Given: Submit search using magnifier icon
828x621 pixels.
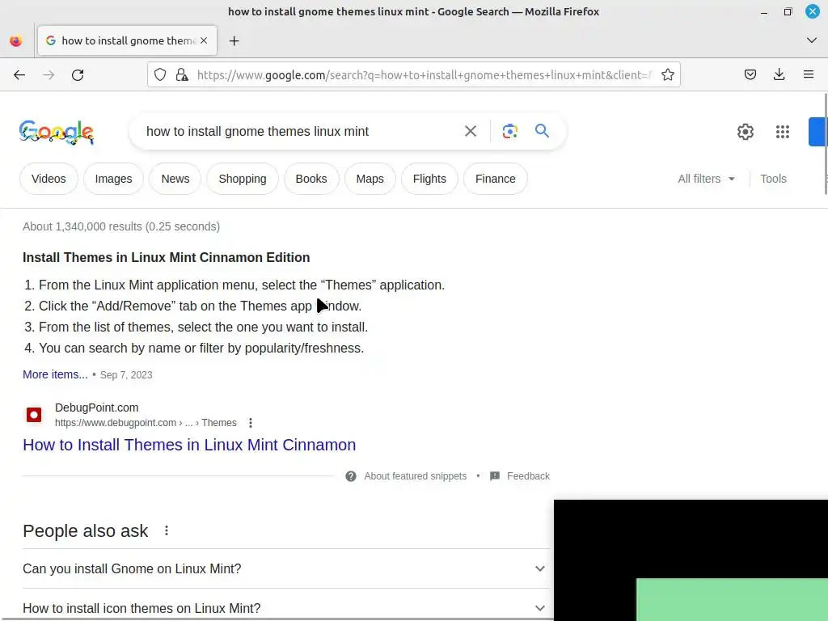Looking at the screenshot, I should tap(542, 130).
